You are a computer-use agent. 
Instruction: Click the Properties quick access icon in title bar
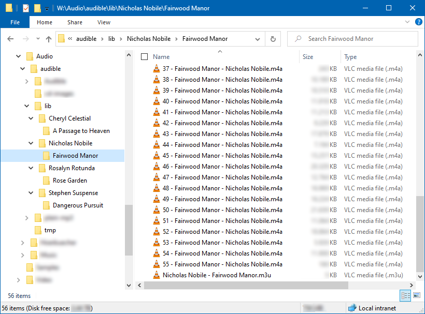[x=26, y=8]
